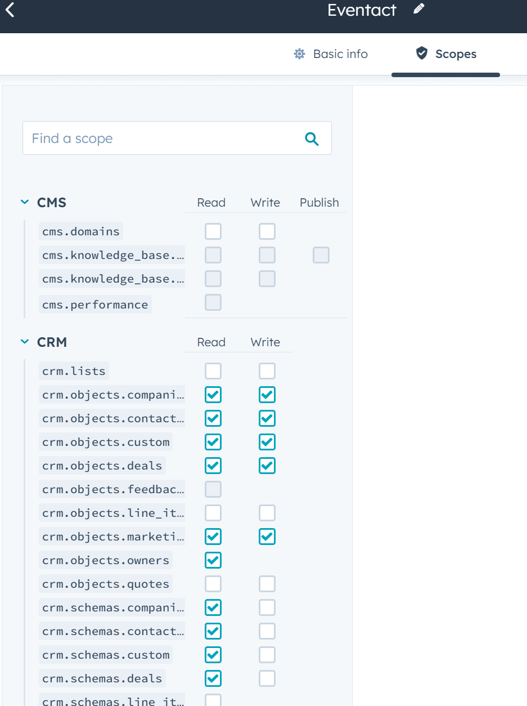
Task: Enable Read access for cms.performance
Action: click(213, 302)
